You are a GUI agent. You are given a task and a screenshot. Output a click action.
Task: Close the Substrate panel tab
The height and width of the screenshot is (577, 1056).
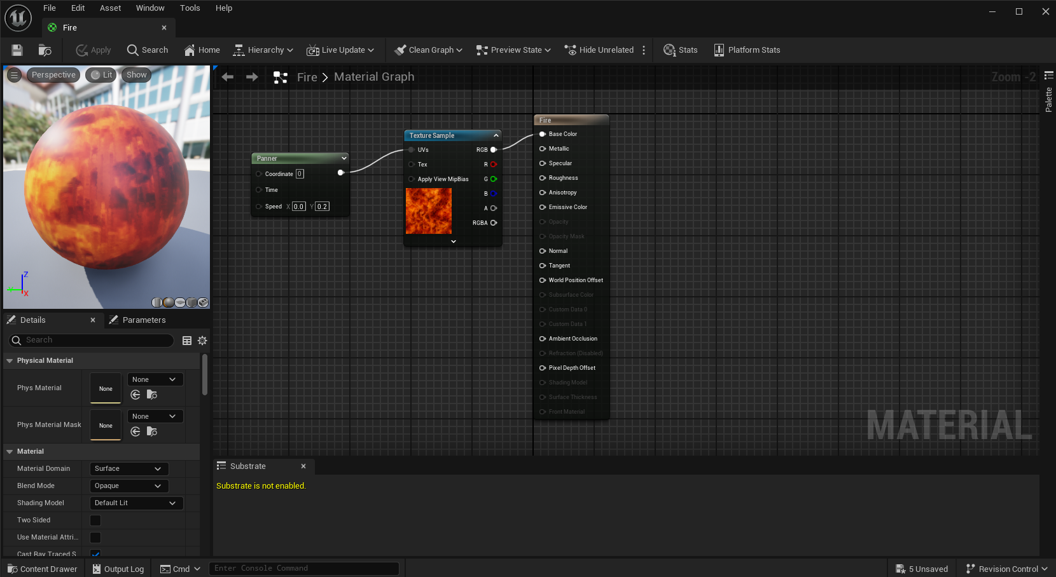tap(303, 466)
